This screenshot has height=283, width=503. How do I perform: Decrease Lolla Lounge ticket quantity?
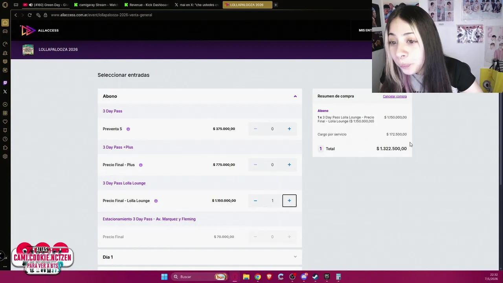coord(255,201)
